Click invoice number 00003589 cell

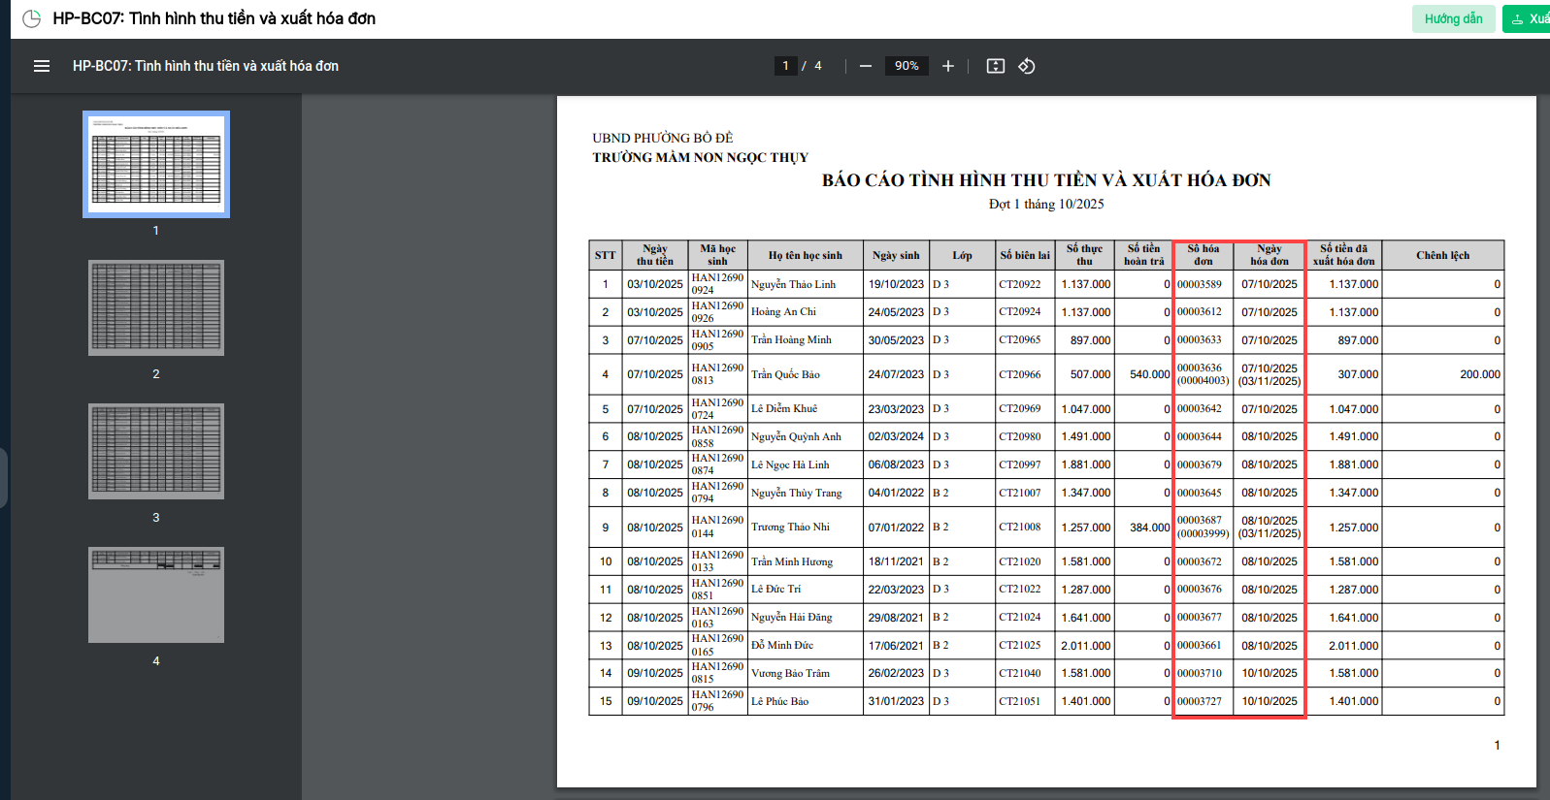pyautogui.click(x=1200, y=284)
